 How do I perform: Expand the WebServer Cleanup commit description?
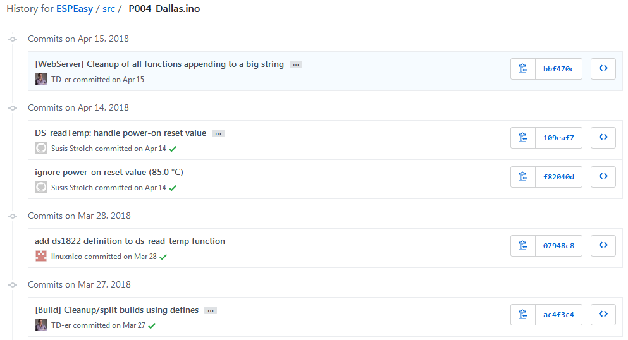296,65
